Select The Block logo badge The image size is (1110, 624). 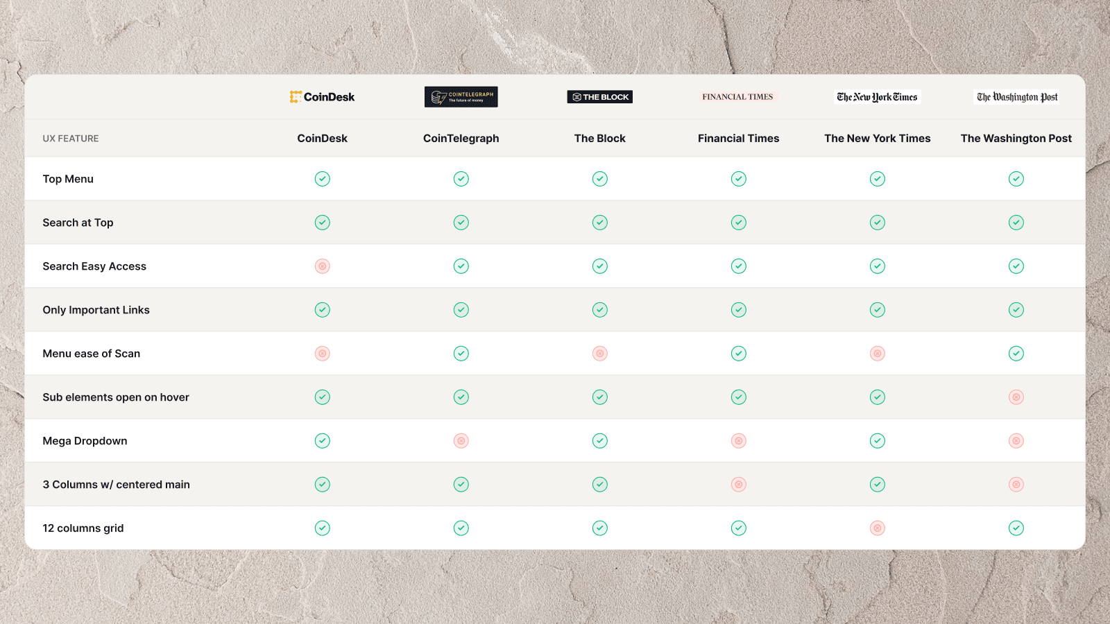tap(600, 97)
